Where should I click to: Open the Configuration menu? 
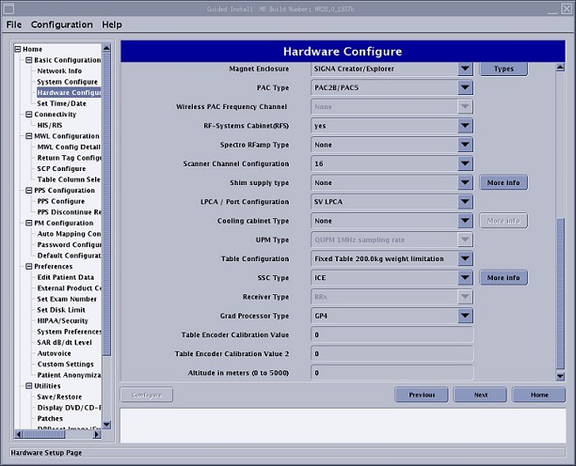[62, 24]
